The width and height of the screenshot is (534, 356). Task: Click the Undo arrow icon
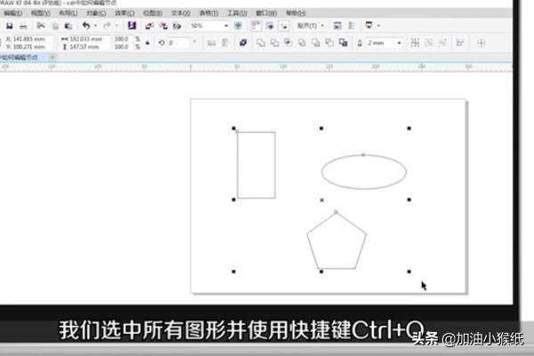86,26
